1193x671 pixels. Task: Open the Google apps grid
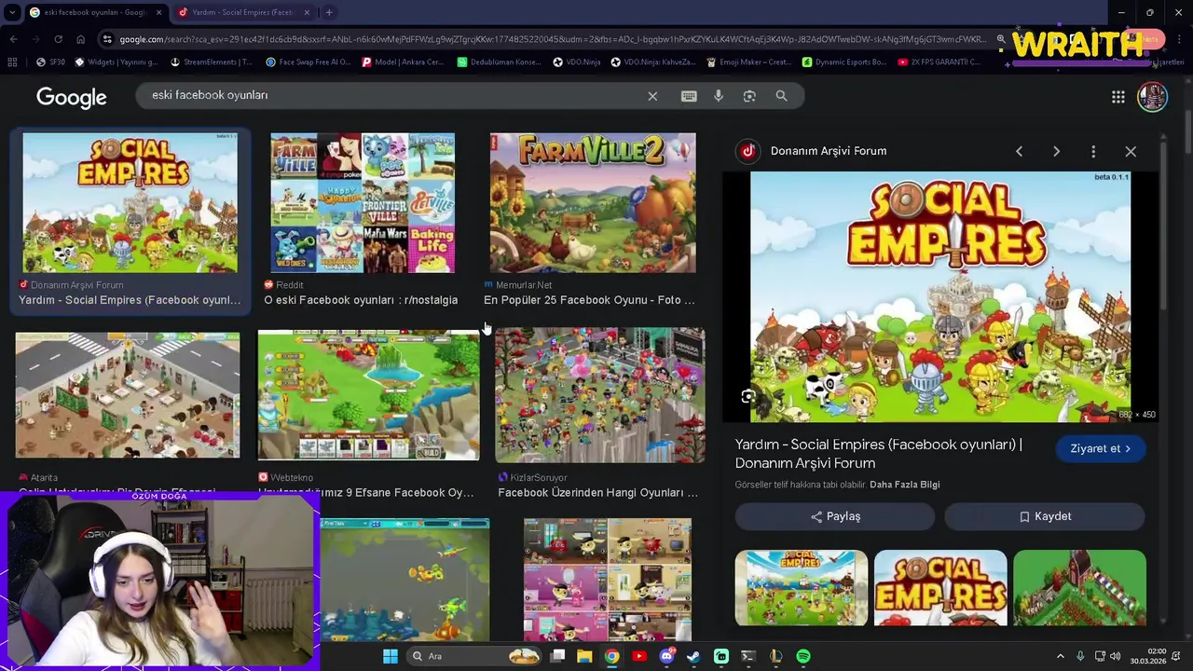tap(1118, 97)
